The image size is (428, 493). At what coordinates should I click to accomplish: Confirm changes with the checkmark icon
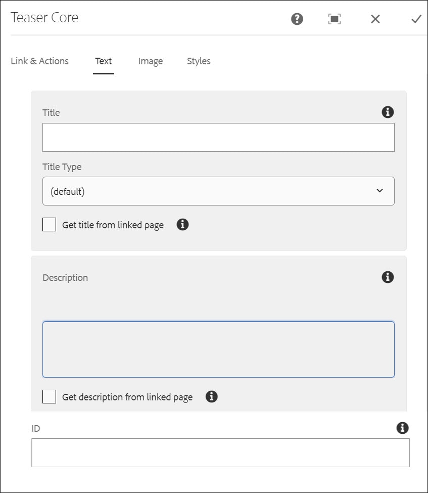tap(416, 19)
